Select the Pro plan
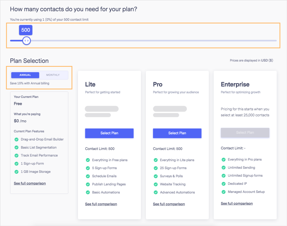Screen dimensions: 287x226 coord(177,133)
